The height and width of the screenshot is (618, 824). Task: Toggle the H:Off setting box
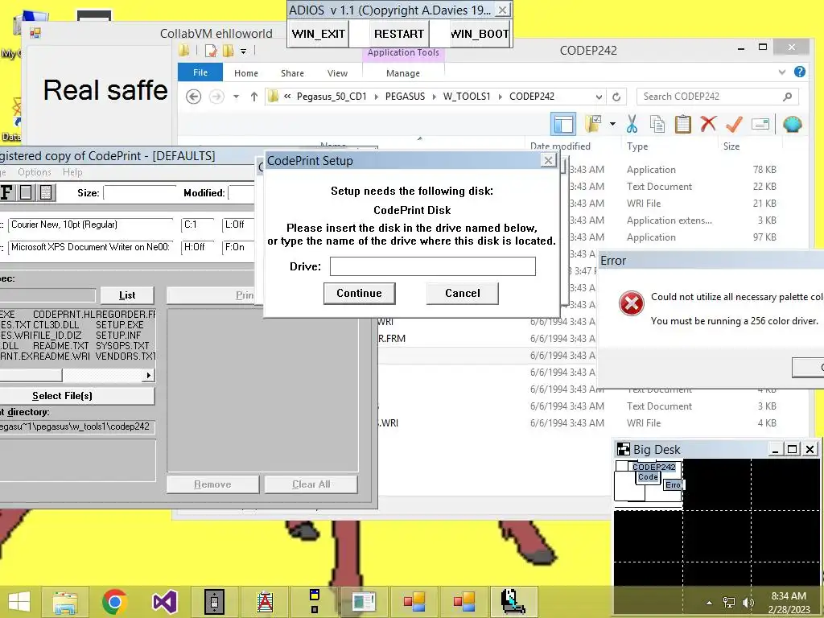coord(196,247)
